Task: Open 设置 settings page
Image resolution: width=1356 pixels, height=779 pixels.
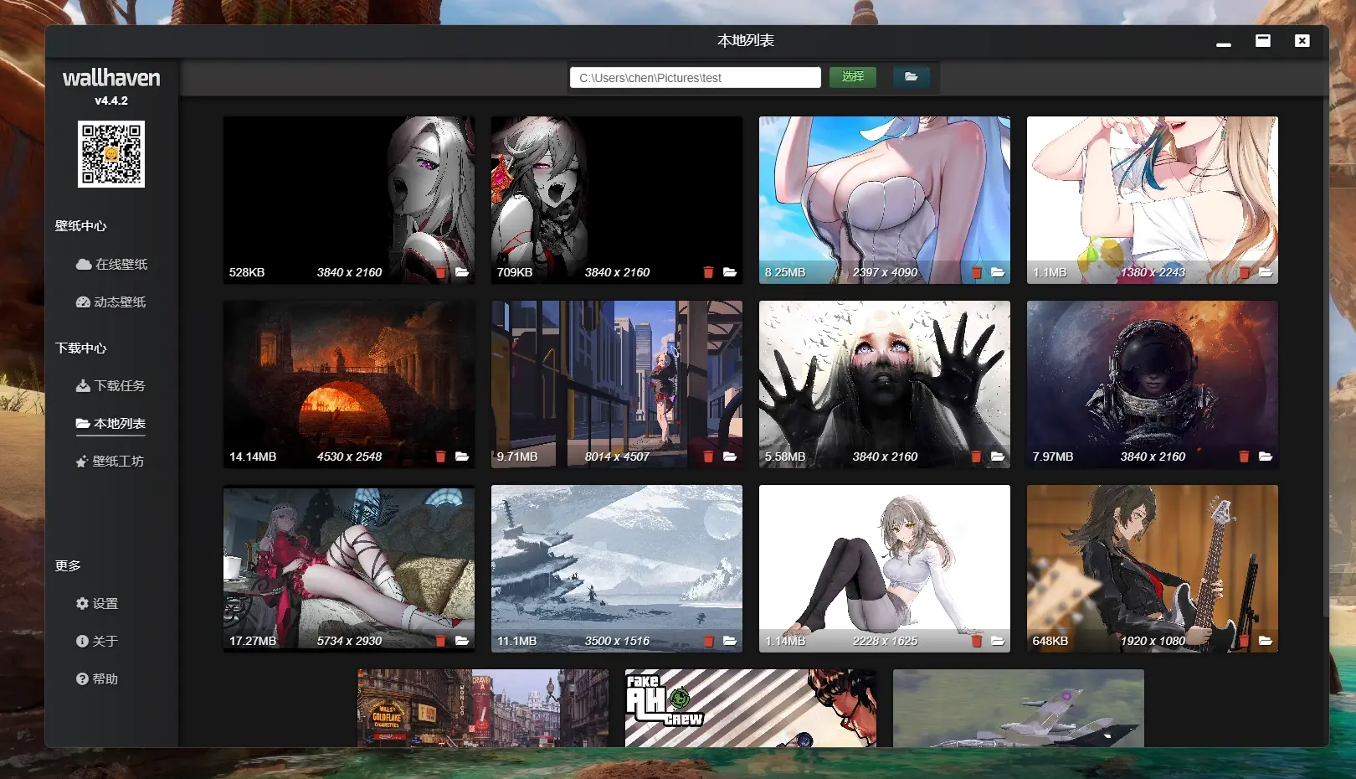Action: (x=97, y=603)
